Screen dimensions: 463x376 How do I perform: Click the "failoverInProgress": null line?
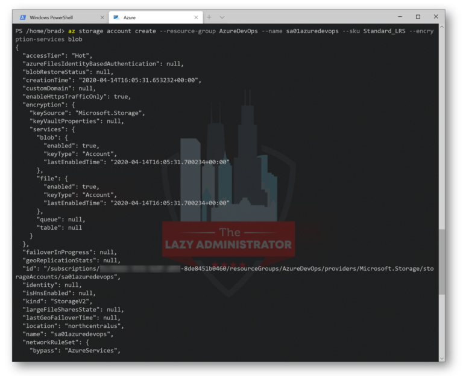click(x=70, y=252)
